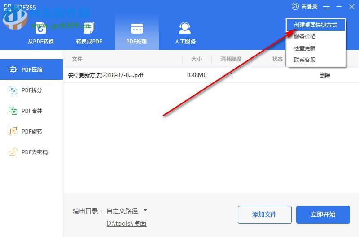This screenshot has width=359, height=237.
Task: Select PDF拆分 in the sidebar
Action: click(x=31, y=90)
